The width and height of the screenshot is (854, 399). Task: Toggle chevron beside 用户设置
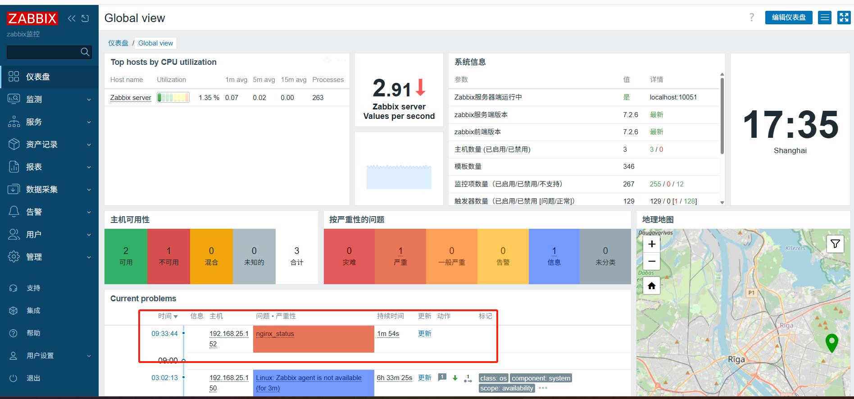point(89,356)
